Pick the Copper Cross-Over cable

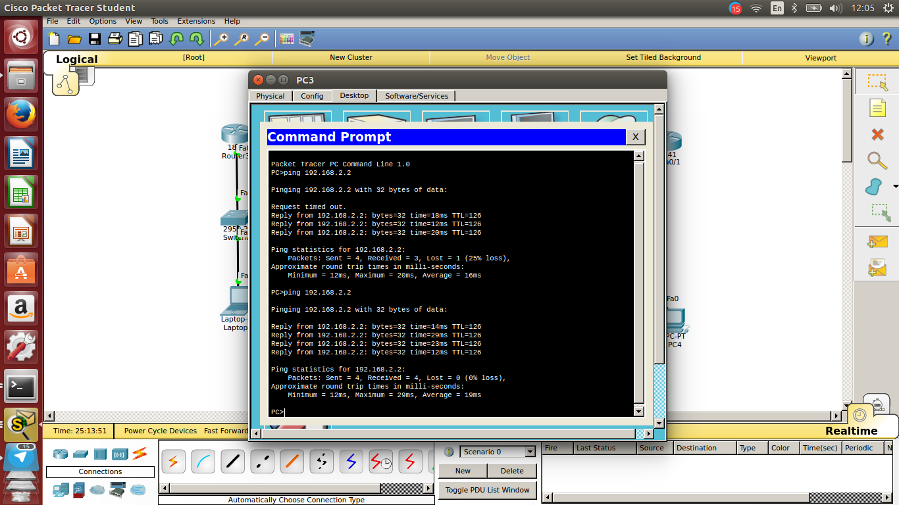tap(263, 462)
